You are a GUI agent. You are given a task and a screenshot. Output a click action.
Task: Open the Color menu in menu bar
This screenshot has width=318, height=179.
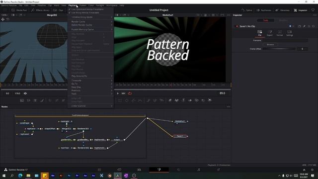click(x=91, y=5)
